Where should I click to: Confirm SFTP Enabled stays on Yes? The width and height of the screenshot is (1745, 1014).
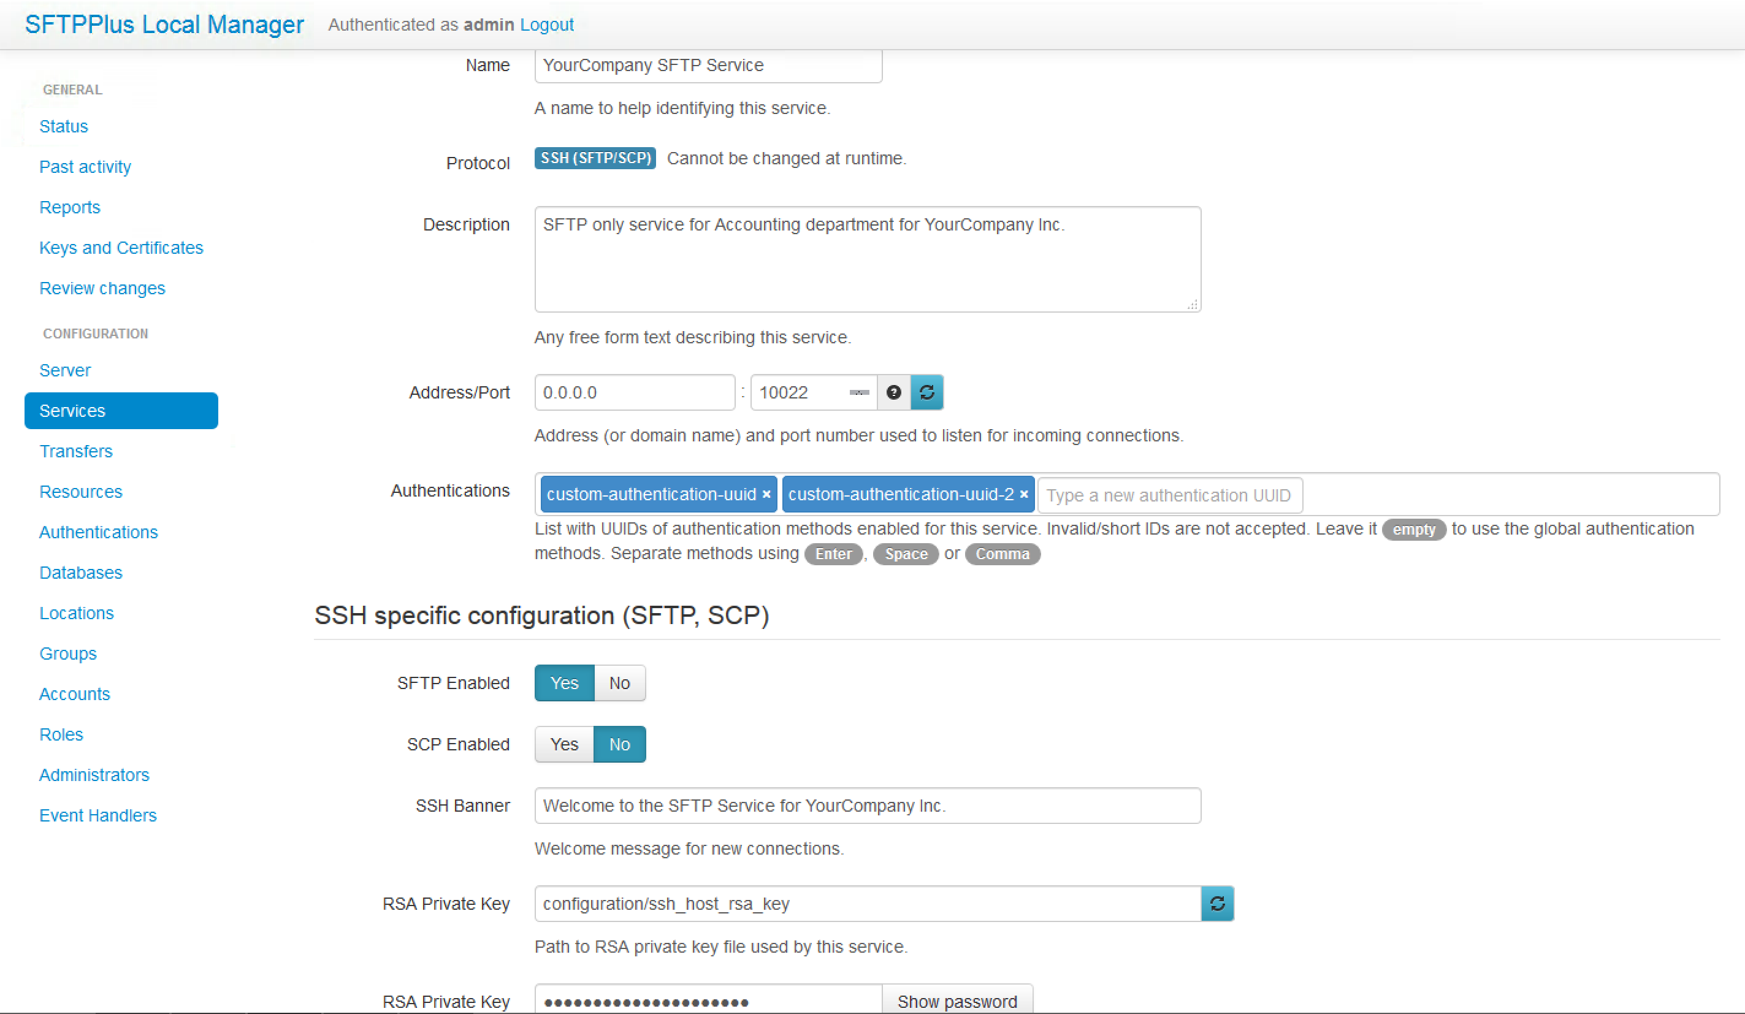563,682
